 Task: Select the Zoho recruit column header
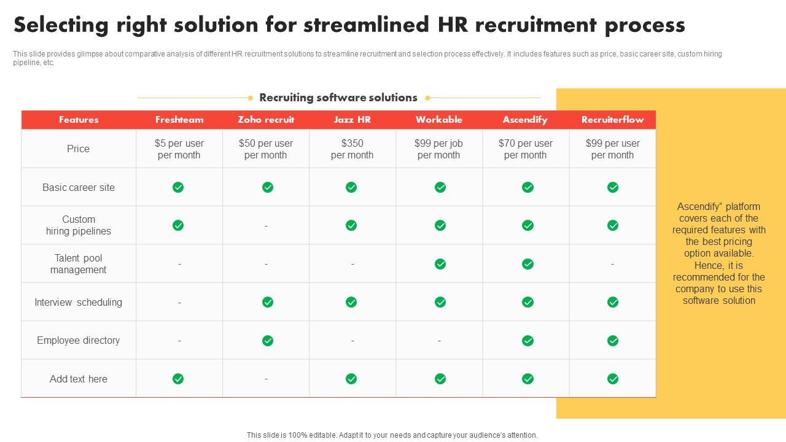point(266,120)
